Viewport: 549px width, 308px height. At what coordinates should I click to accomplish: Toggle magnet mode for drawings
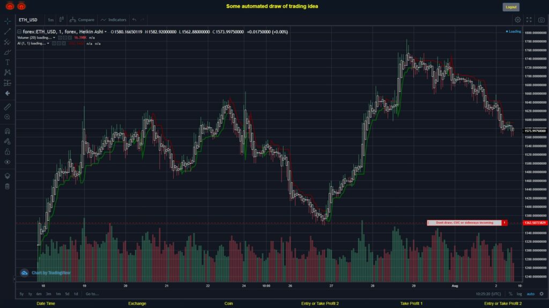(8, 131)
